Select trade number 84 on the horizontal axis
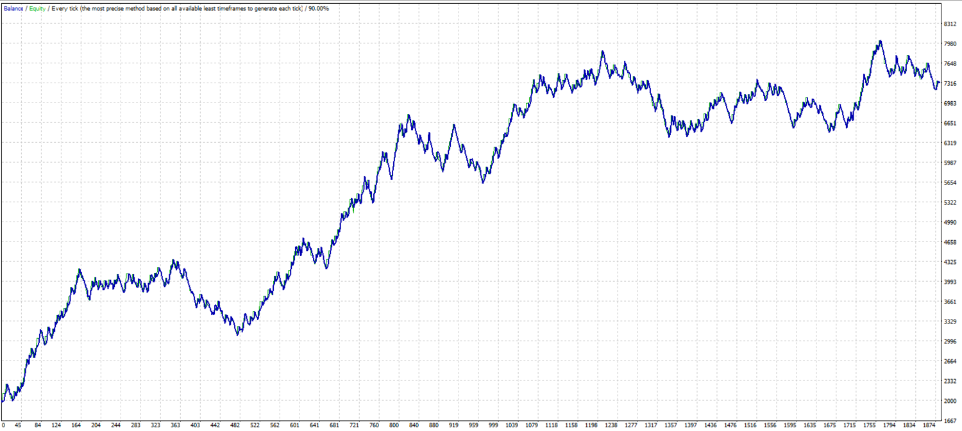962x431 pixels. (38, 425)
